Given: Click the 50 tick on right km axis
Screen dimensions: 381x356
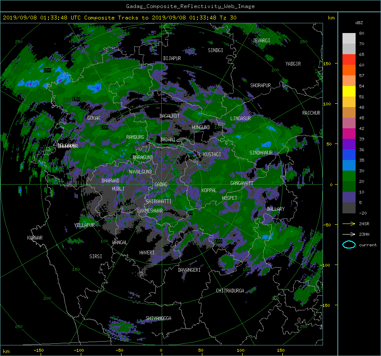Looking at the screenshot, I should click(x=329, y=144).
